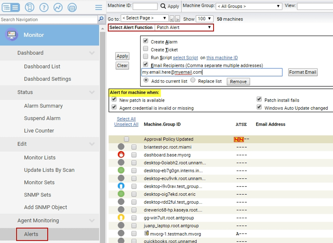The height and width of the screenshot is (243, 333).
Task: Click grey status icon for dreweric68-hp.kaseya.root
Action: click(x=121, y=210)
